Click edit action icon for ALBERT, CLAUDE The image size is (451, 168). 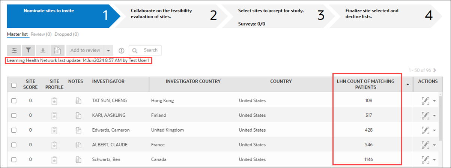[425, 145]
